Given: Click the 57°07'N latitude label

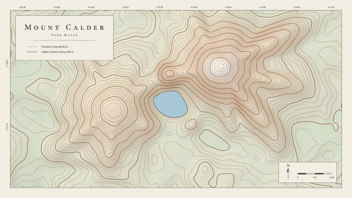Looking at the screenshot, I should [7, 127].
